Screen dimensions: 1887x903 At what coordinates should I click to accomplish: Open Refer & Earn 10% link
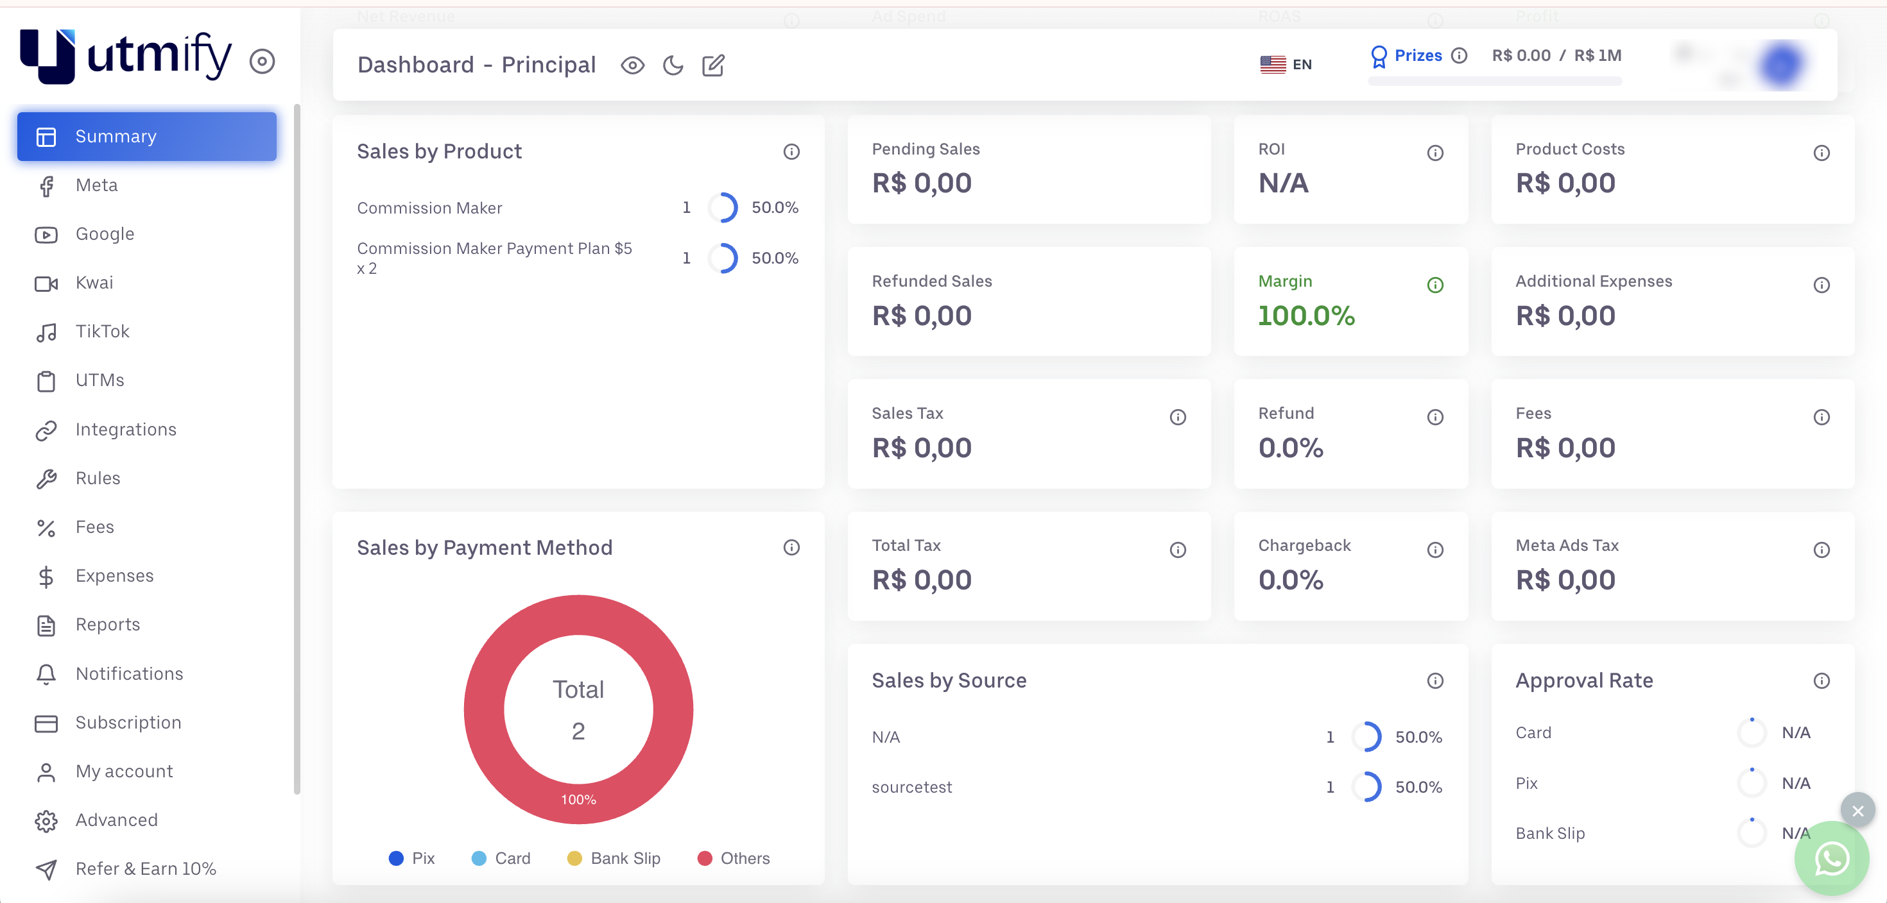(146, 868)
